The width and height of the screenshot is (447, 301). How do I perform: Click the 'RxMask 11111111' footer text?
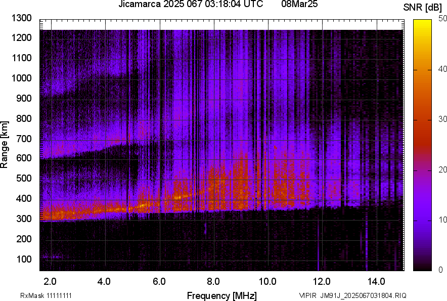(46, 295)
